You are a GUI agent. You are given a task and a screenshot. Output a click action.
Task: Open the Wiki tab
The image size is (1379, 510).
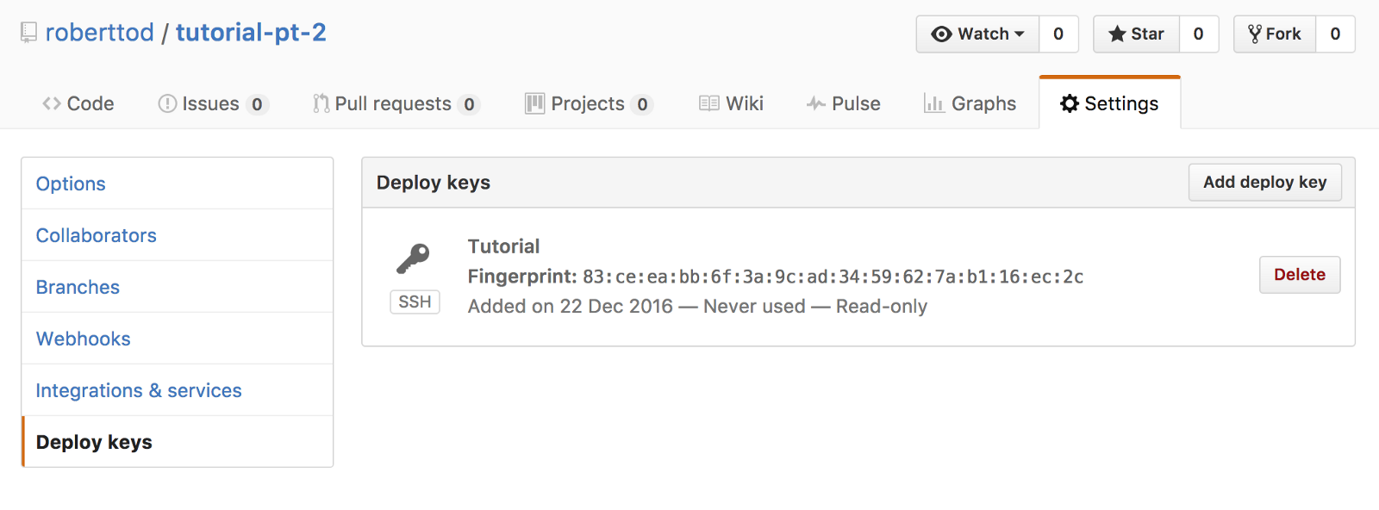pyautogui.click(x=731, y=103)
